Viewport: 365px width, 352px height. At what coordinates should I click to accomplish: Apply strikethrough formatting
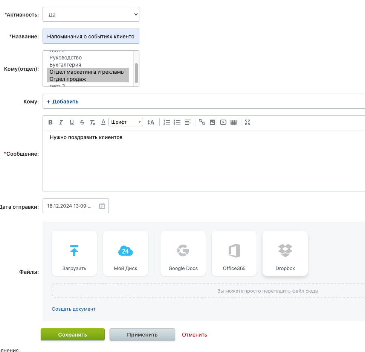pyautogui.click(x=82, y=122)
